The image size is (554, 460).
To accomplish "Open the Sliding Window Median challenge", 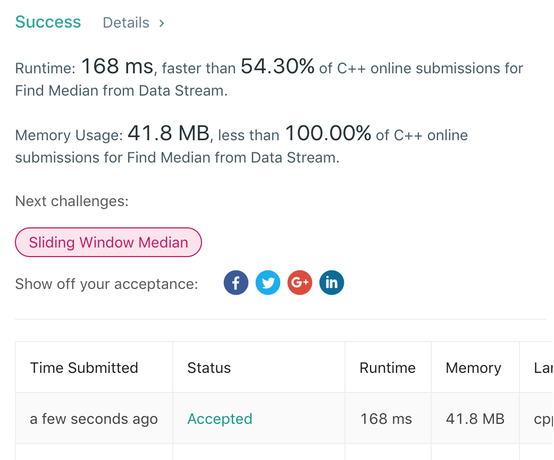I will point(108,242).
